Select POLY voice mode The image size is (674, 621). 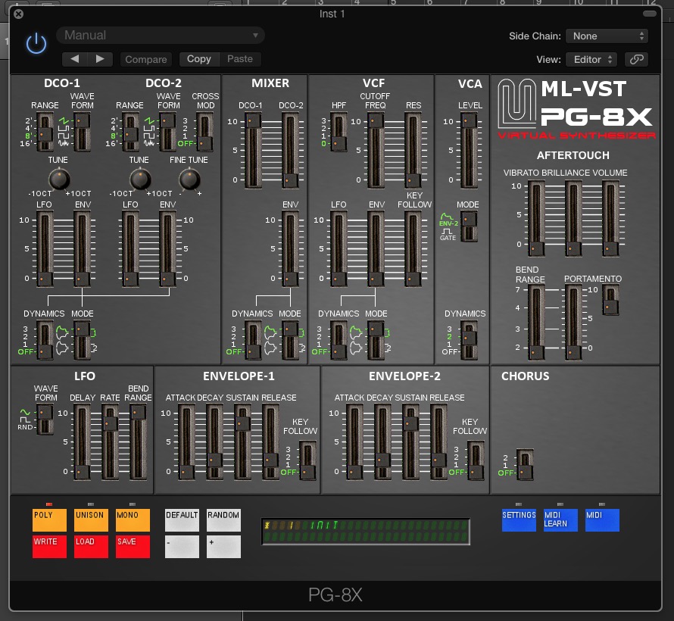[x=49, y=520]
